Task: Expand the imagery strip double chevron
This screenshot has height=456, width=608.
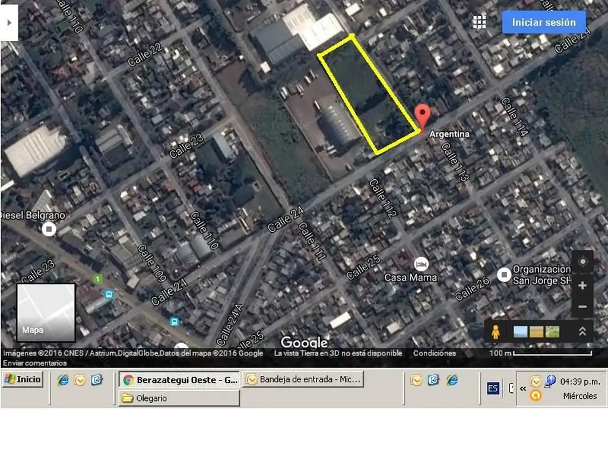Action: point(582,332)
